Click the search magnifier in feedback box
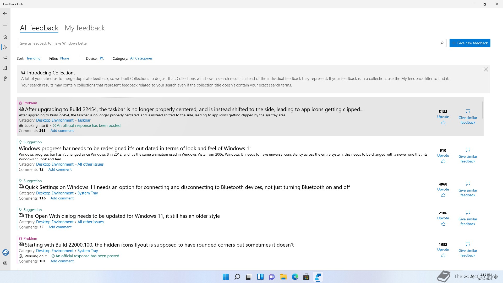The width and height of the screenshot is (503, 283). pos(442,43)
